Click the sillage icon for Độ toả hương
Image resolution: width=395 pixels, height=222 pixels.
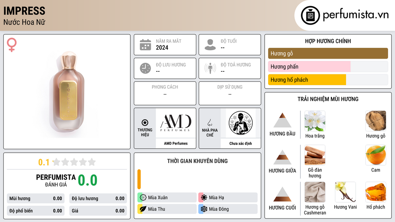click(x=210, y=68)
